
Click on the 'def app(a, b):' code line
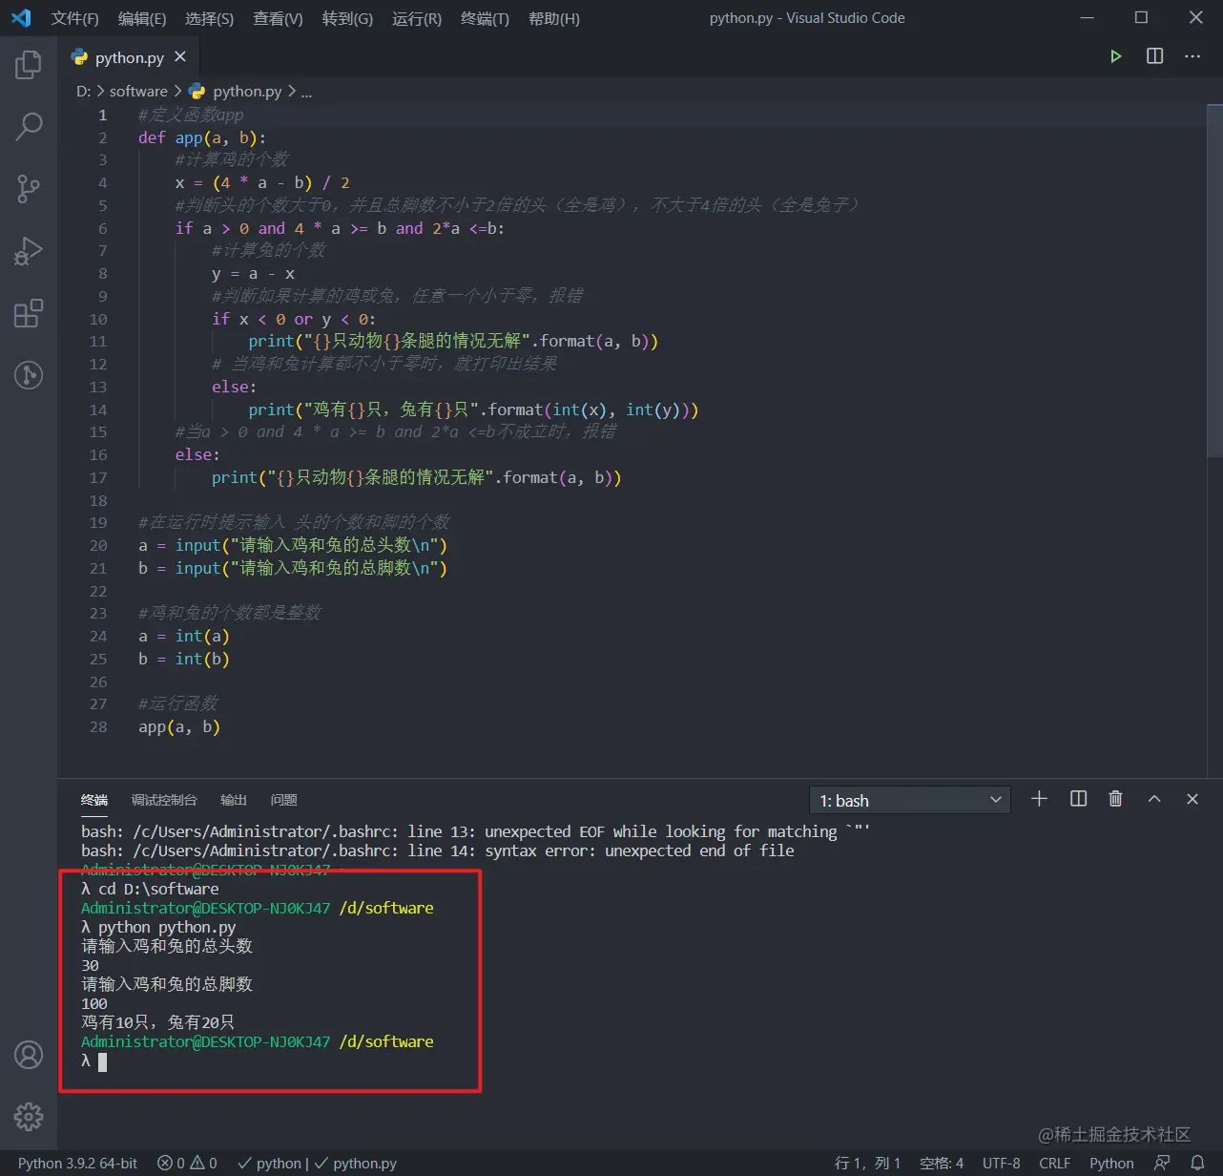pyautogui.click(x=202, y=137)
